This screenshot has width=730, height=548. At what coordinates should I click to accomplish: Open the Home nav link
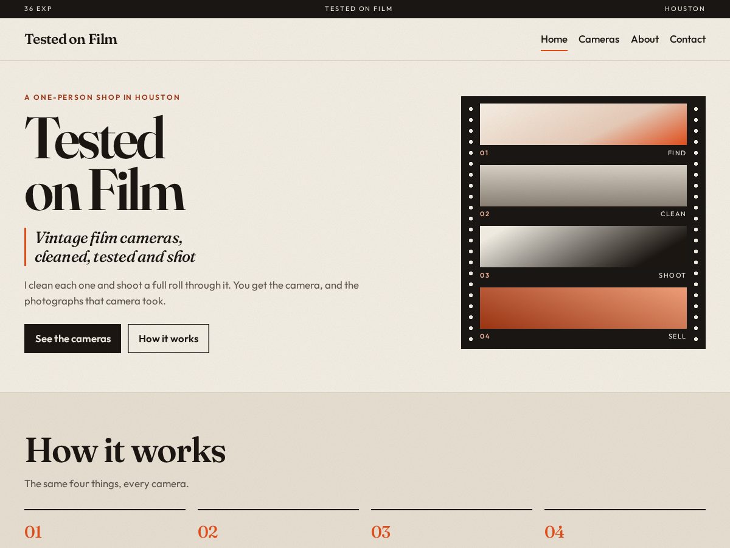[554, 40]
